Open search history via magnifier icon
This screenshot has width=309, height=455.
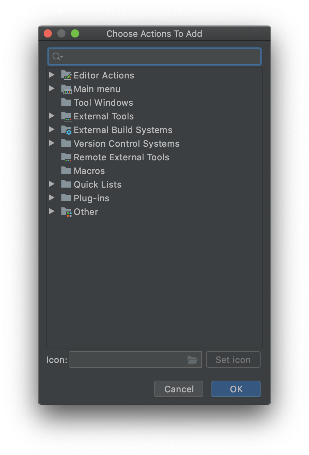click(58, 57)
